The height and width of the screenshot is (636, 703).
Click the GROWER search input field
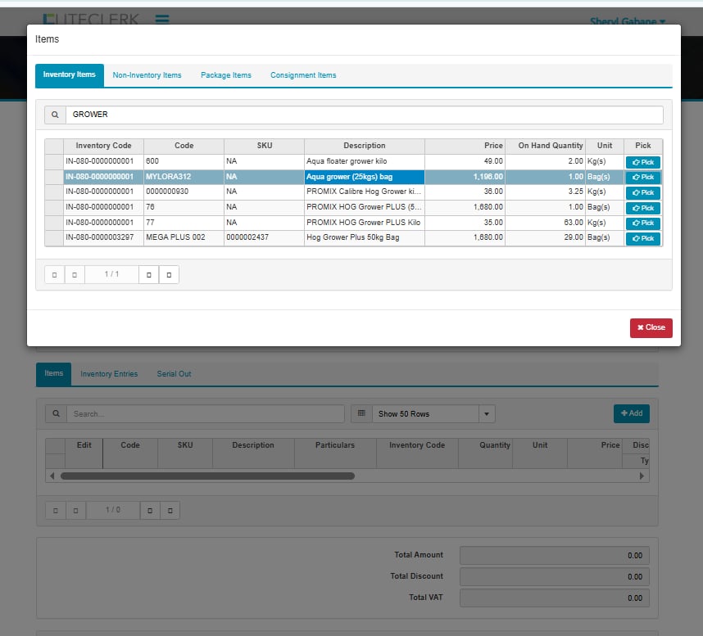[x=364, y=115]
